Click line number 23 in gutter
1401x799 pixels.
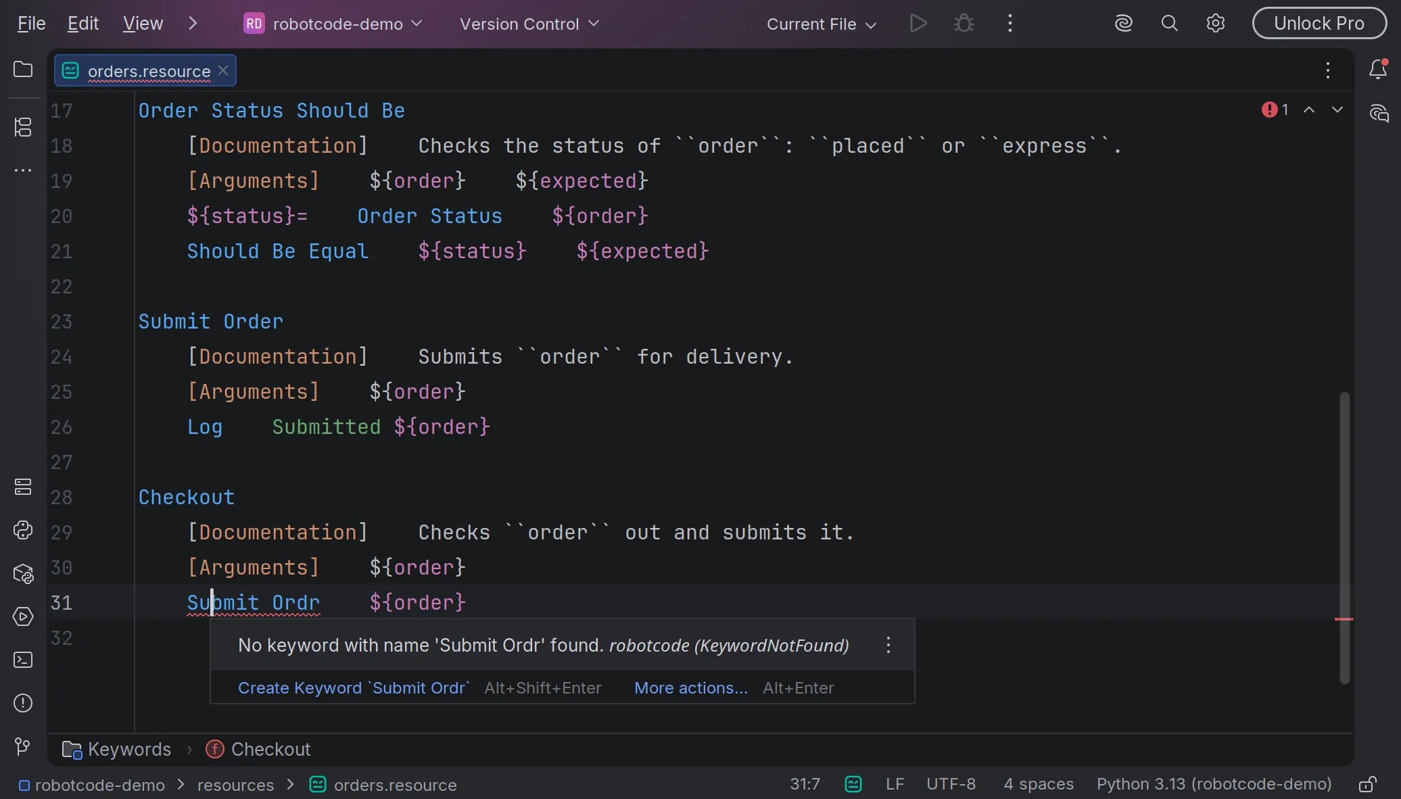[62, 321]
